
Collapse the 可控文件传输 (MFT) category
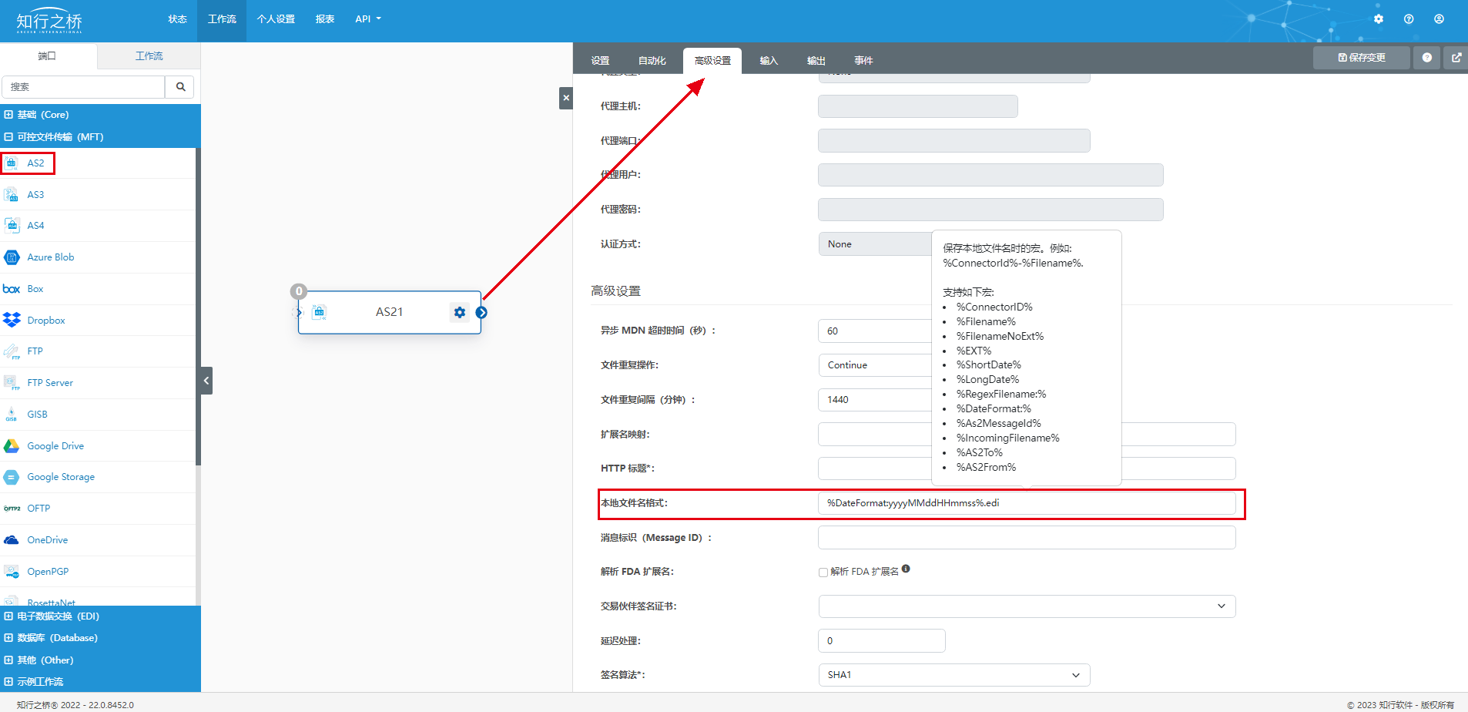pos(100,137)
